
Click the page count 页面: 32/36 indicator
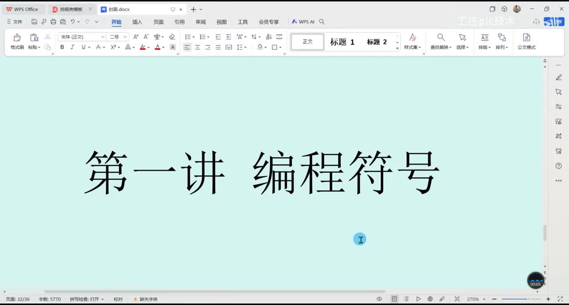pos(17,299)
